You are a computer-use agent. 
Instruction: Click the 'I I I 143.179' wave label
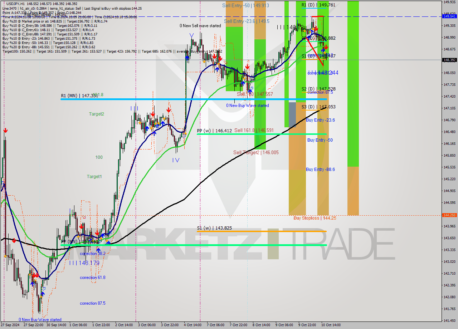pos(84,263)
